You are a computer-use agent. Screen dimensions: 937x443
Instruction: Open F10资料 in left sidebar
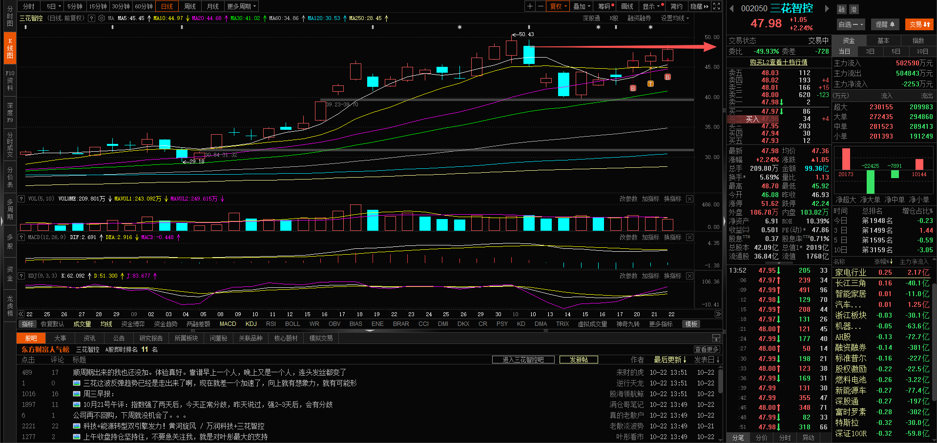(10, 81)
